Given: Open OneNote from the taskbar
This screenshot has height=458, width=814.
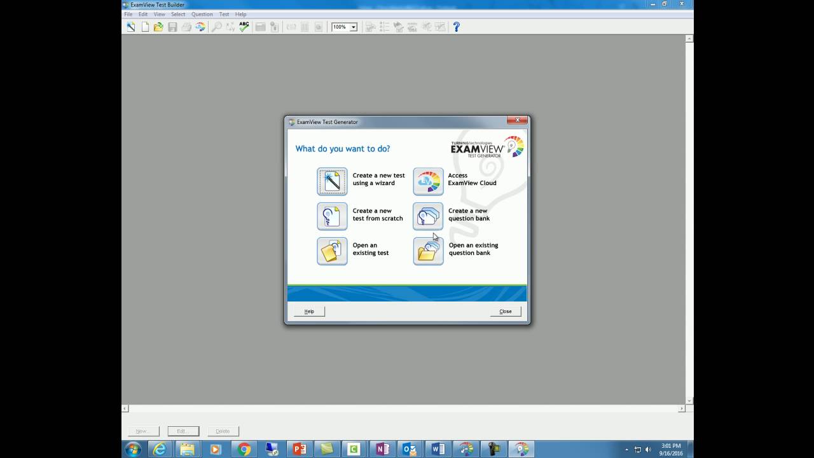Looking at the screenshot, I should tap(382, 449).
